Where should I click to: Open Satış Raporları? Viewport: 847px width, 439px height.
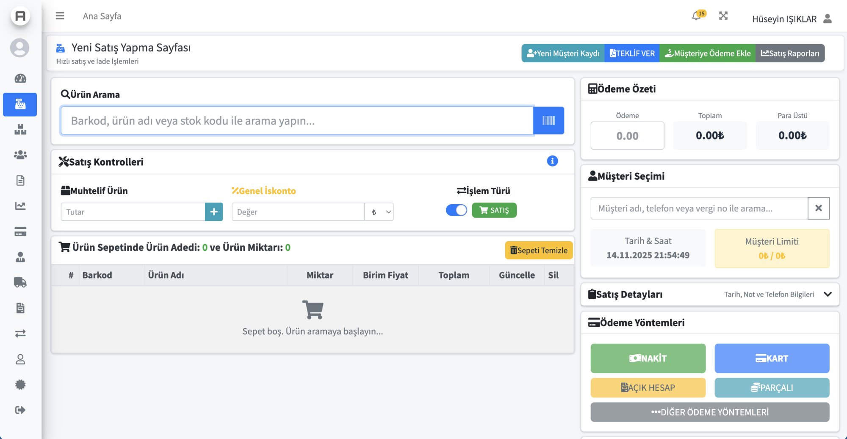click(790, 53)
